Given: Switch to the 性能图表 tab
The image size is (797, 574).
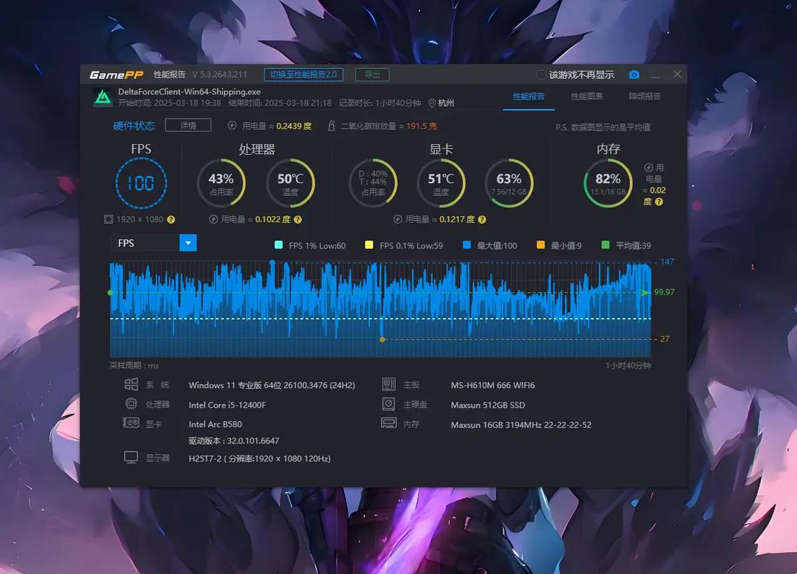Looking at the screenshot, I should [x=586, y=96].
